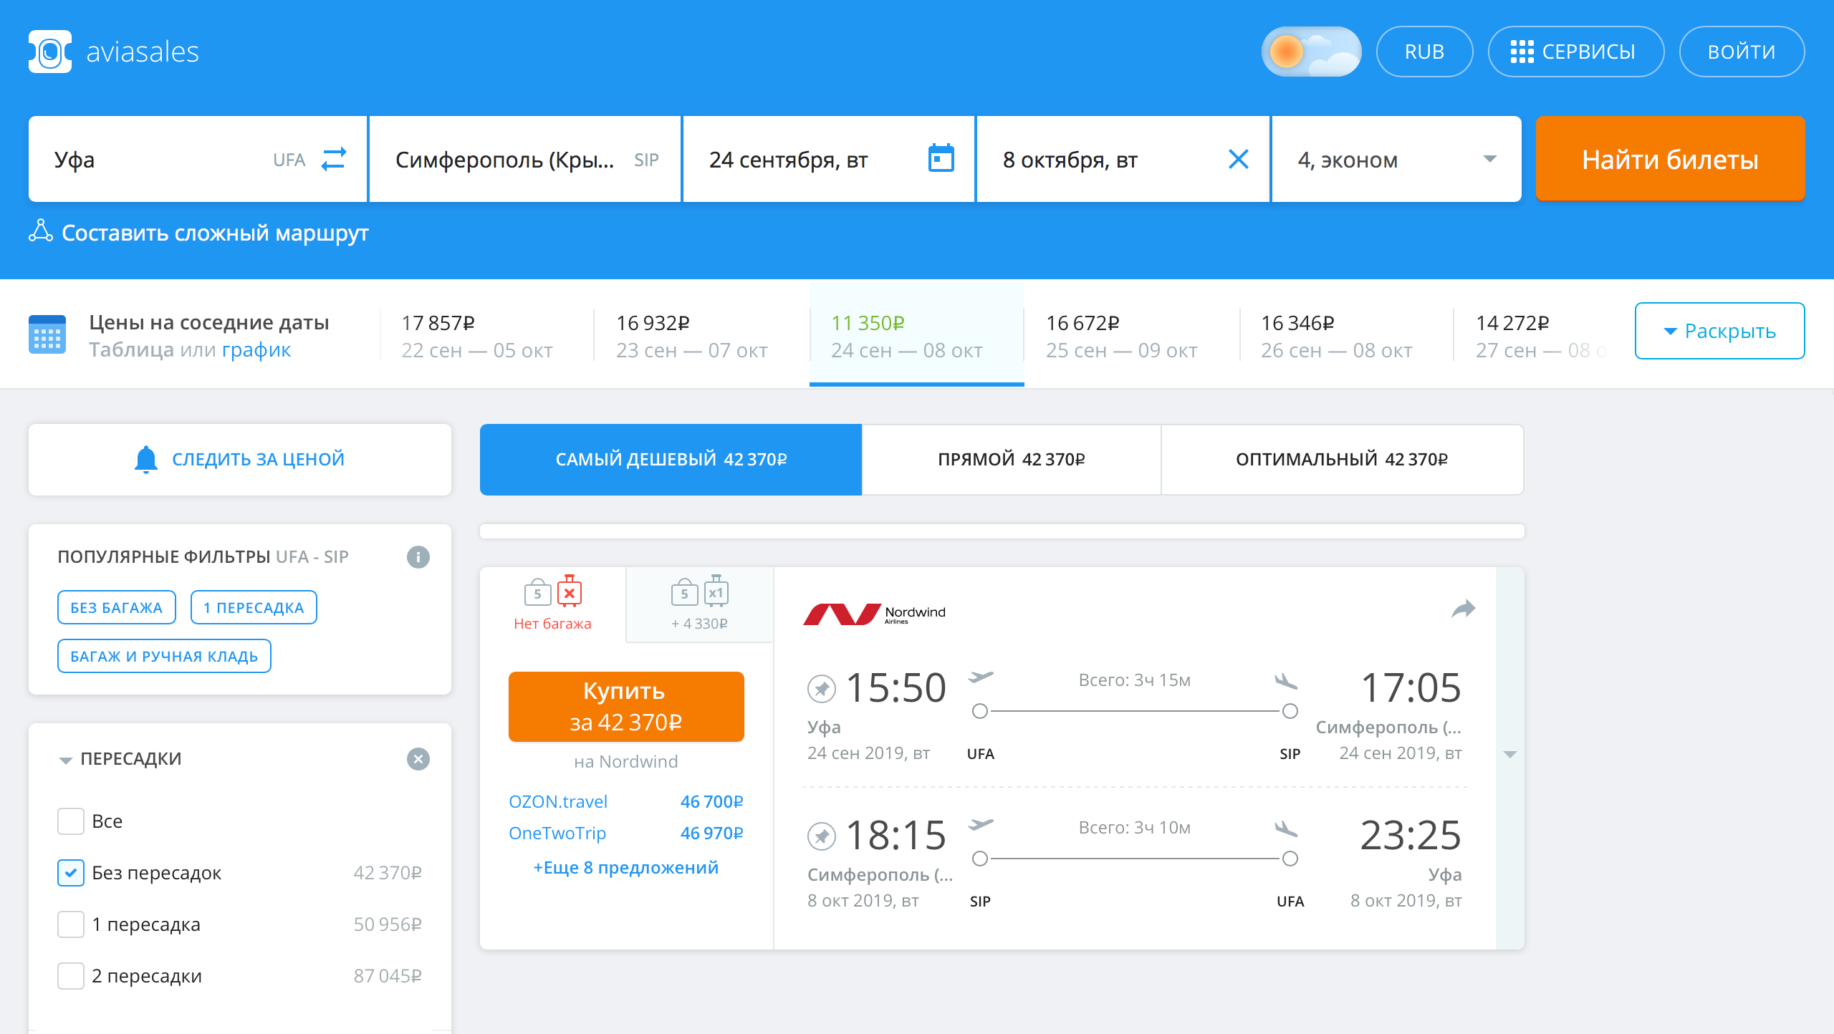Click the complex route triangle icon
The height and width of the screenshot is (1034, 1834).
coord(41,231)
